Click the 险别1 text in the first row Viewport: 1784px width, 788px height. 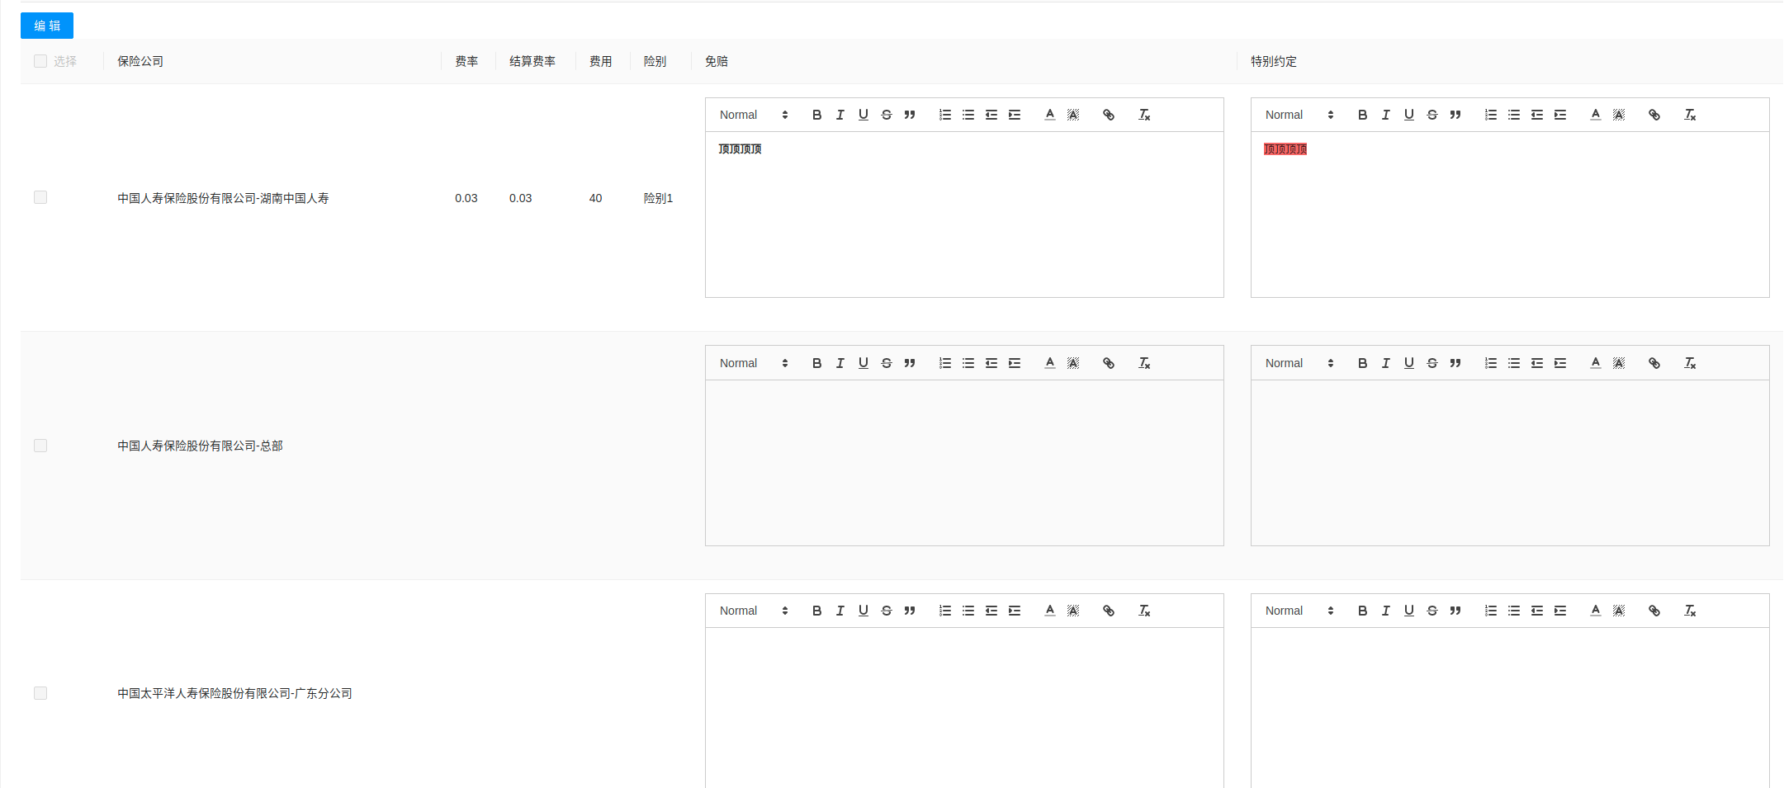658,198
